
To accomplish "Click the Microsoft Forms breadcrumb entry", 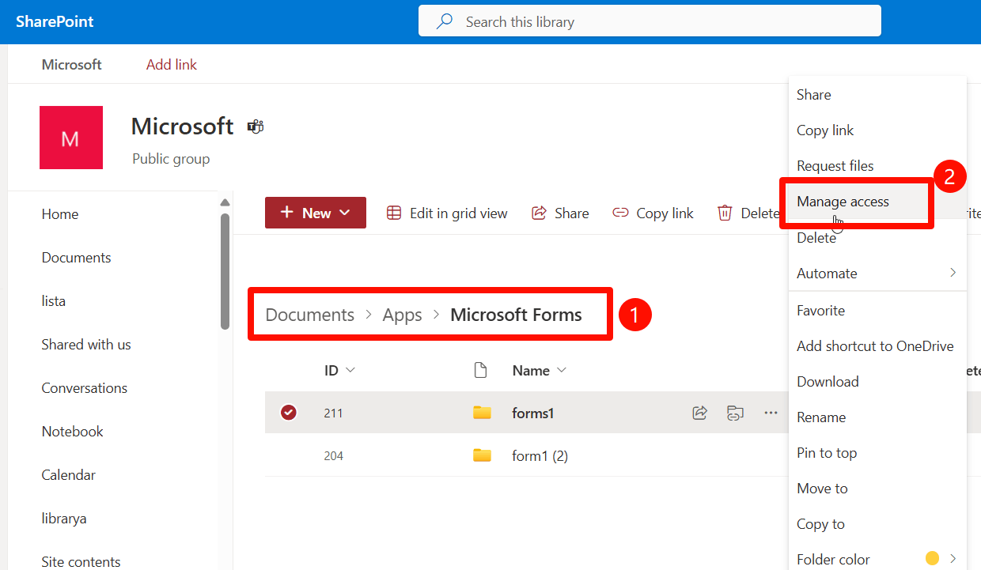I will [516, 314].
